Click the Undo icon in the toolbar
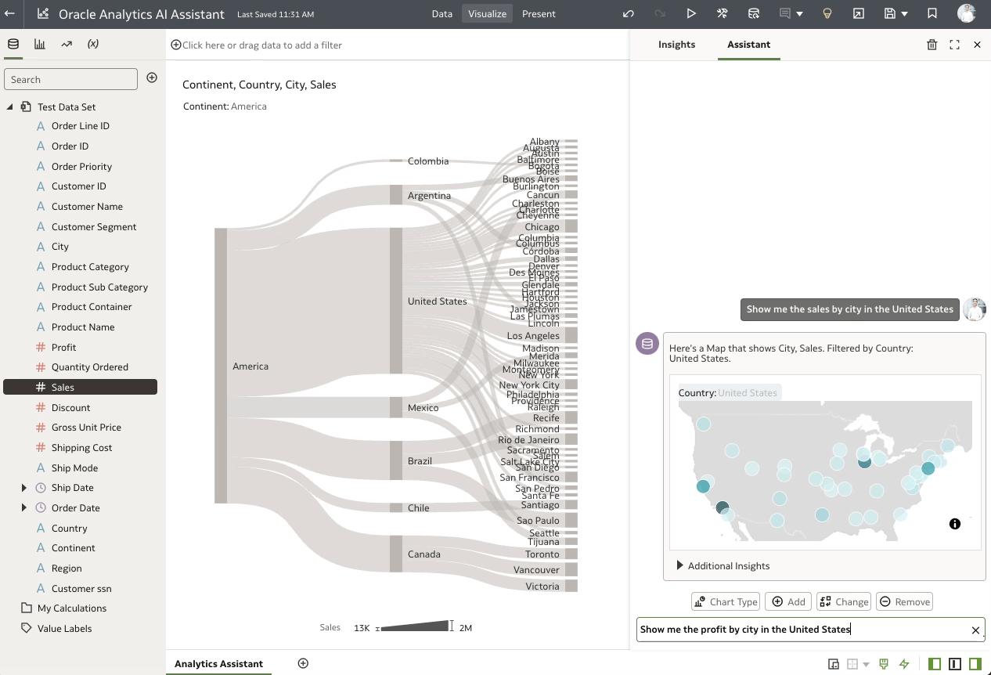Image resolution: width=991 pixels, height=675 pixels. click(627, 13)
